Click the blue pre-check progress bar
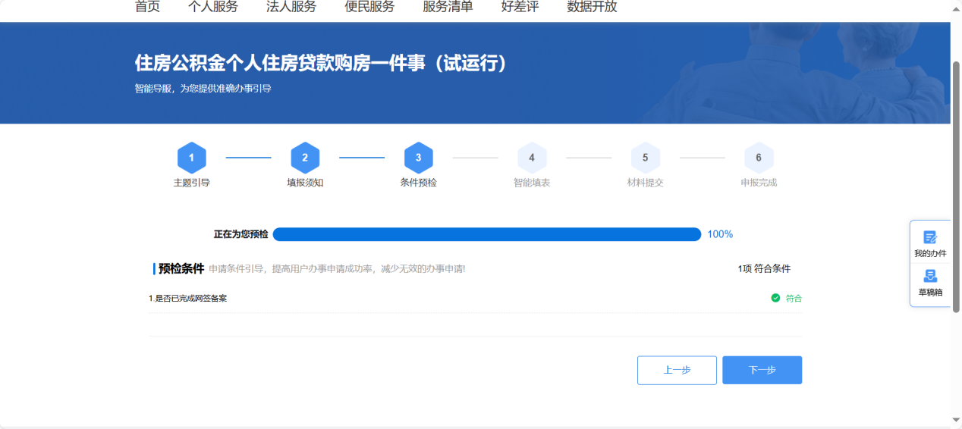This screenshot has width=962, height=429. [486, 234]
